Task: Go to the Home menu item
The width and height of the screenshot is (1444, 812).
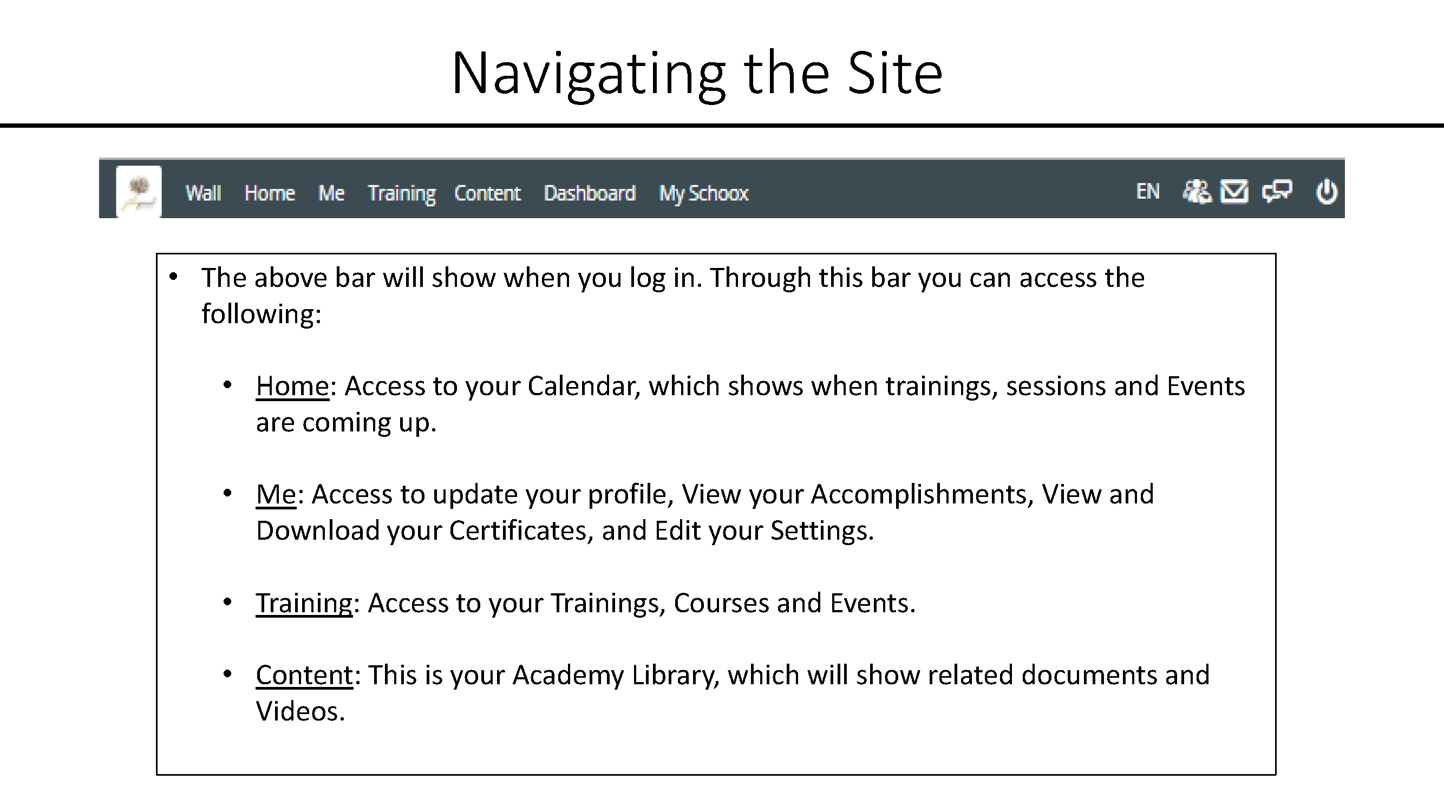Action: coord(270,193)
